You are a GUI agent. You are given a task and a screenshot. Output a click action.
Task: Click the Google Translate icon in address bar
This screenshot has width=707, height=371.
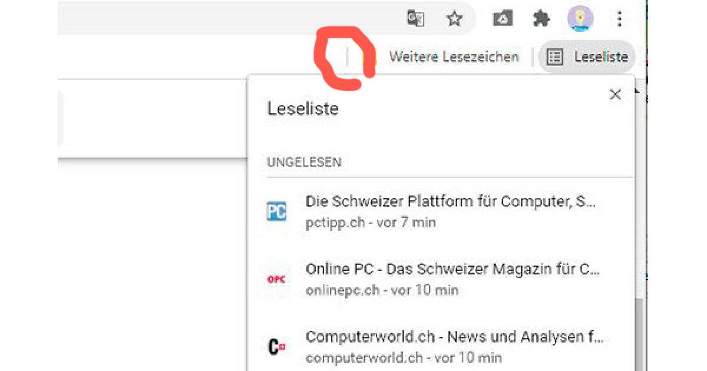click(x=415, y=18)
